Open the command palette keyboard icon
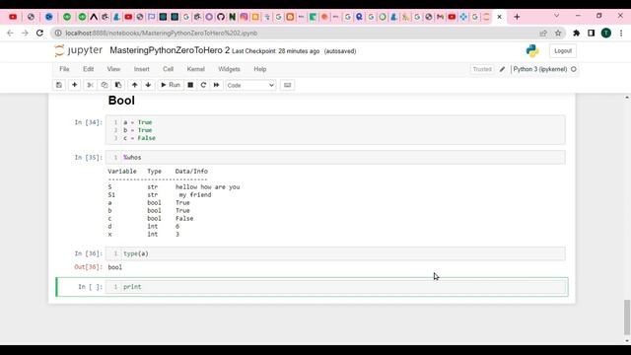The image size is (631, 355). (x=287, y=85)
